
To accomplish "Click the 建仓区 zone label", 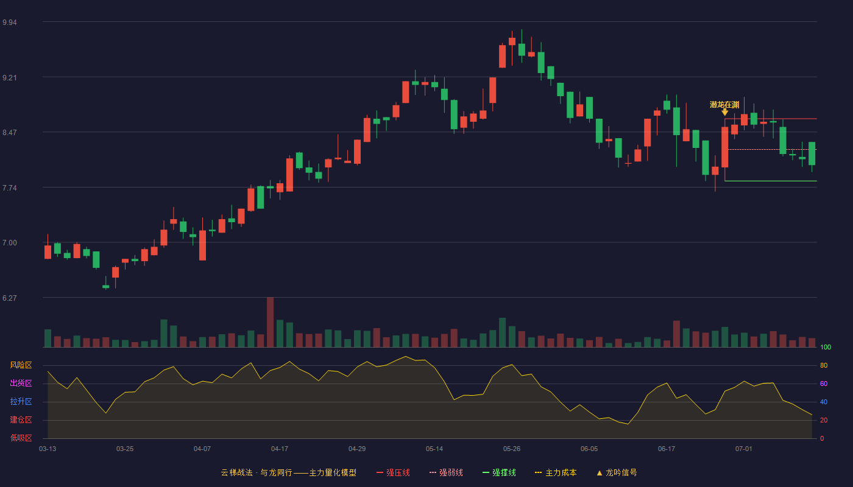I will click(21, 420).
